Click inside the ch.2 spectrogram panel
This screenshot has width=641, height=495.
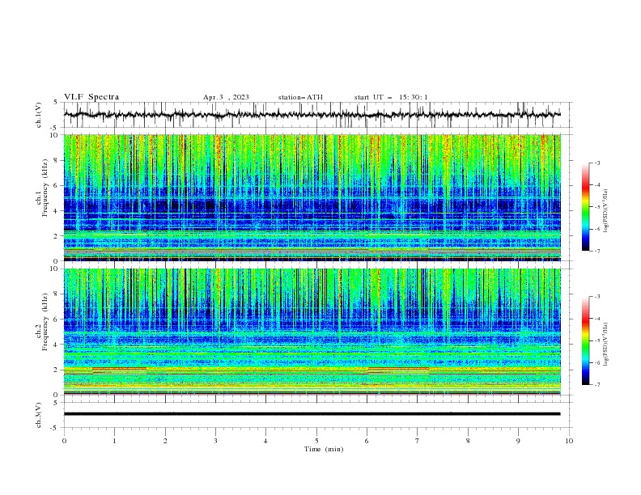312,332
